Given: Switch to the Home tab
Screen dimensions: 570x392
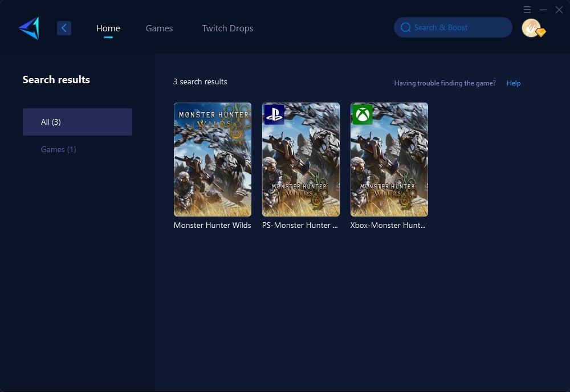Looking at the screenshot, I should click(108, 28).
